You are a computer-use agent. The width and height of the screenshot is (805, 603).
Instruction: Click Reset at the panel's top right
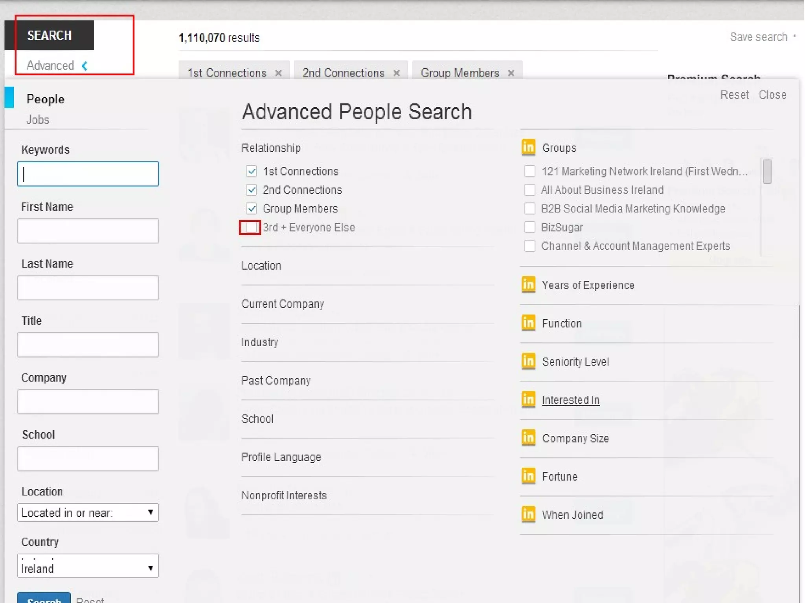tap(734, 95)
